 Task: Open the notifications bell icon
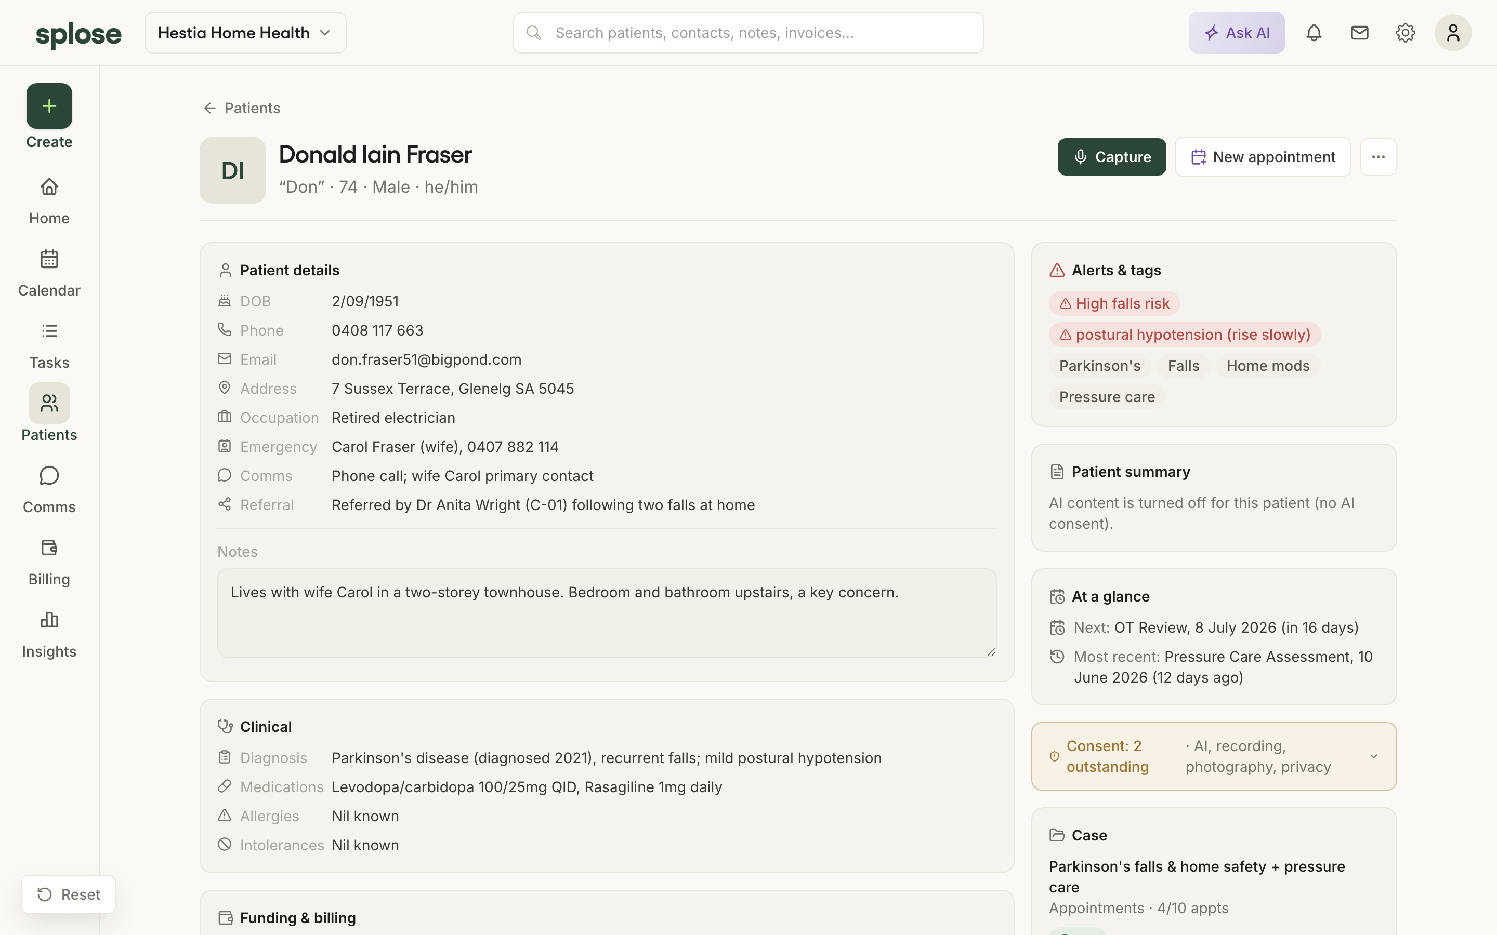click(1314, 33)
